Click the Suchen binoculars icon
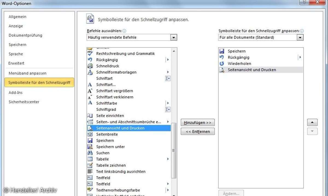Viewport: 328px width, 196px height. click(x=90, y=153)
